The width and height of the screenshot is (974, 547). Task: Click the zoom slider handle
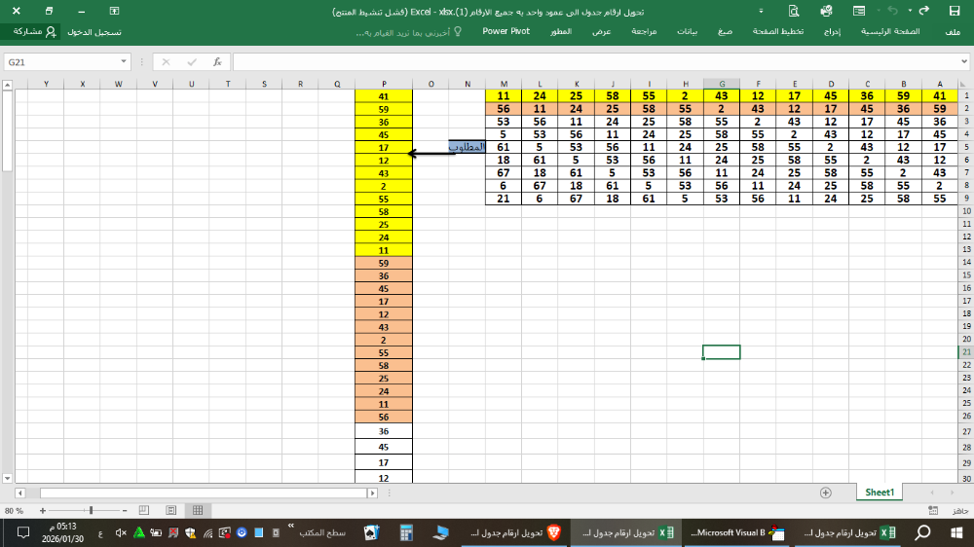91,510
